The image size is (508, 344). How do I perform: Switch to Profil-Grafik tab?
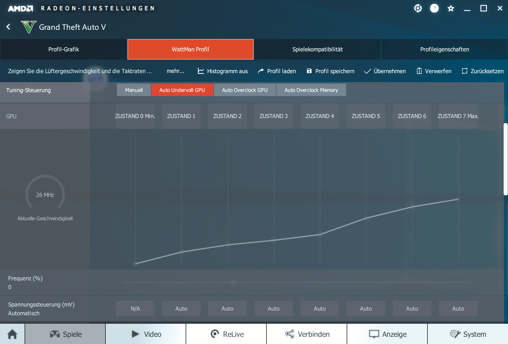coord(64,49)
